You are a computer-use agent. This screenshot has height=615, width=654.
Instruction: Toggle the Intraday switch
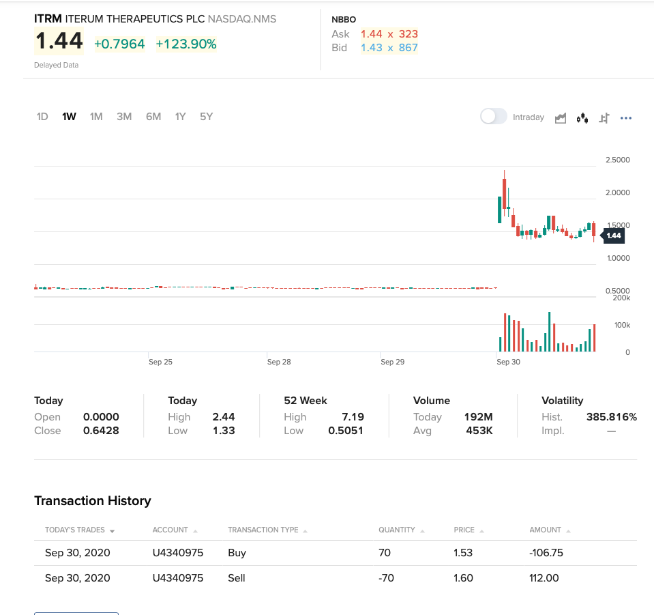(494, 117)
